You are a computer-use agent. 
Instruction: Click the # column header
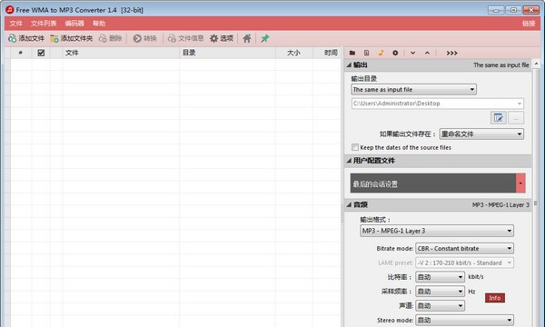click(x=21, y=53)
